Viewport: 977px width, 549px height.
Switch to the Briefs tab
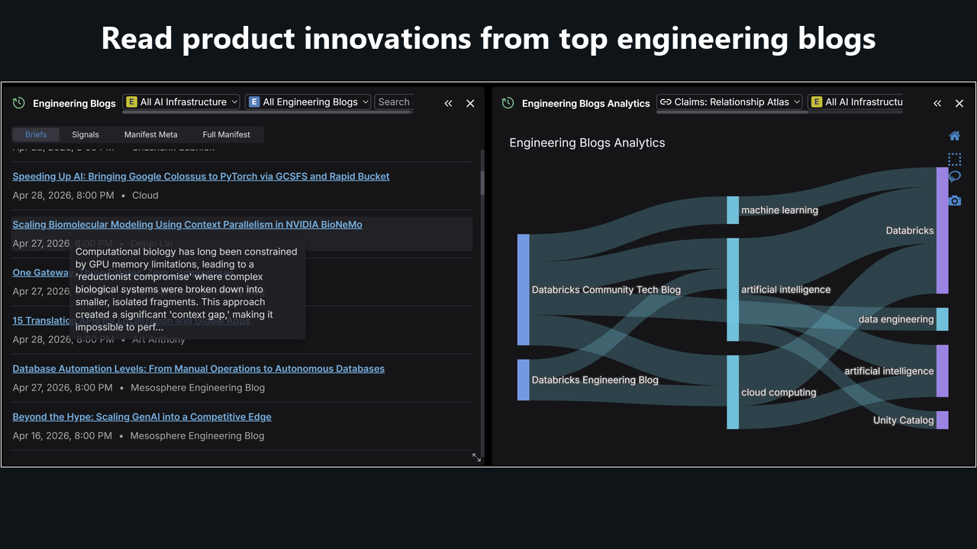(36, 134)
